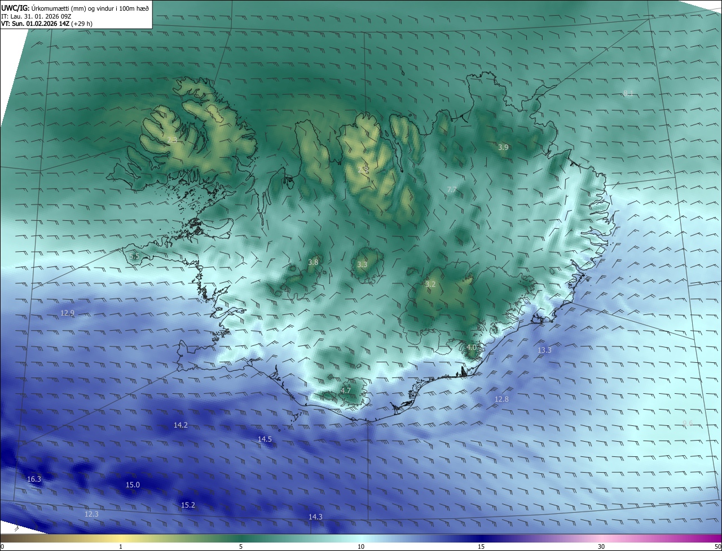Click the 12.8 value south of the coast
The height and width of the screenshot is (551, 722).
click(501, 399)
